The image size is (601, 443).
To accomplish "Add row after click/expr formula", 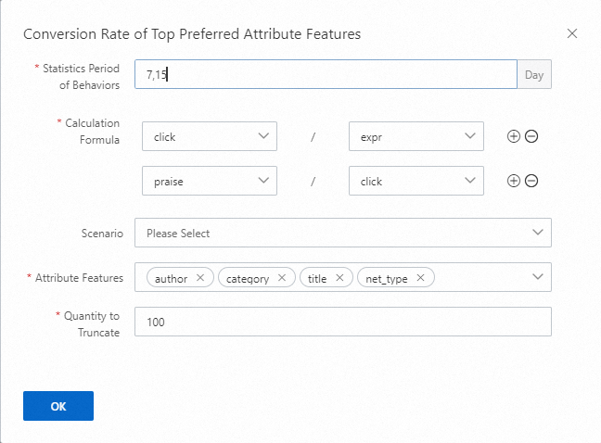I will [514, 136].
